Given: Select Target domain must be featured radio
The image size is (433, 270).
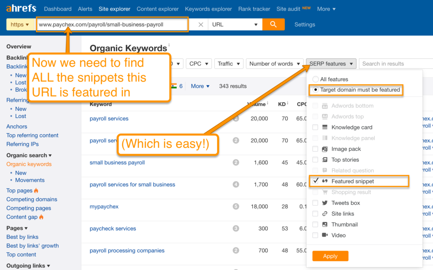Looking at the screenshot, I should pos(315,90).
